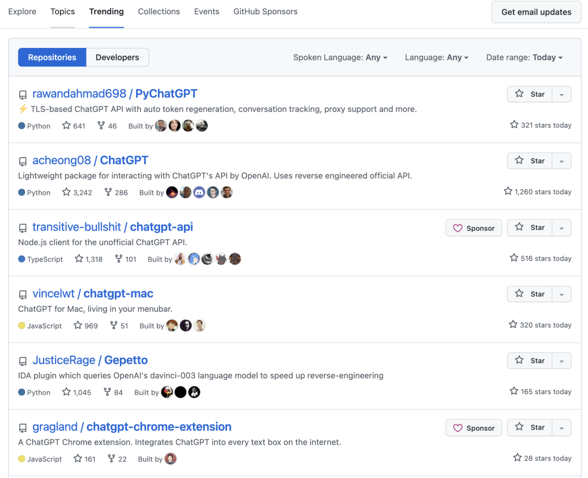The width and height of the screenshot is (588, 478).
Task: Open stargazers count 3,242 for acheong08 ChatGPT
Action: click(77, 192)
